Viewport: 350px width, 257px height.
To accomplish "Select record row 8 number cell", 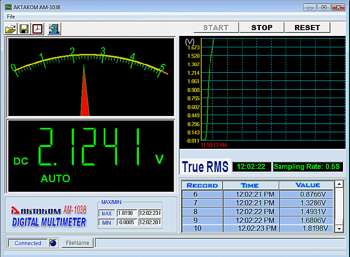I will [202, 211].
